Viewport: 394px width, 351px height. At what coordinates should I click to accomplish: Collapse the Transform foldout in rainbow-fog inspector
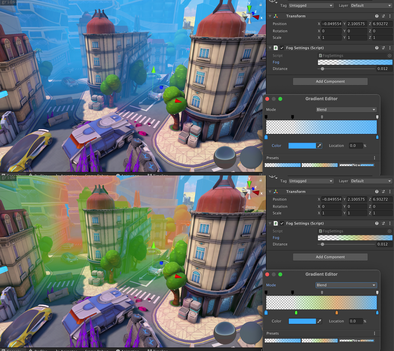coord(270,192)
